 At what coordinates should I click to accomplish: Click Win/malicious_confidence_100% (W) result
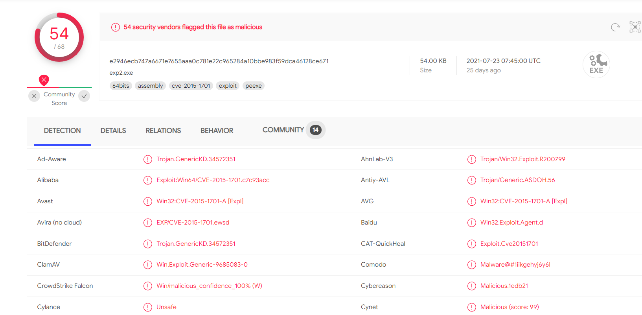pos(210,286)
